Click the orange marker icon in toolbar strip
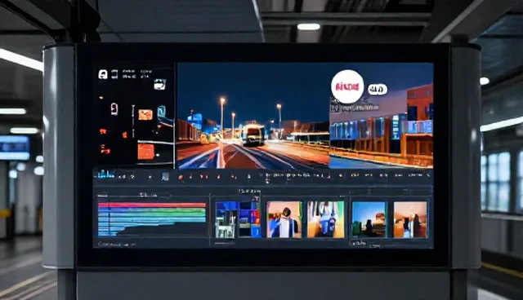This screenshot has width=523, height=300. 181,178
